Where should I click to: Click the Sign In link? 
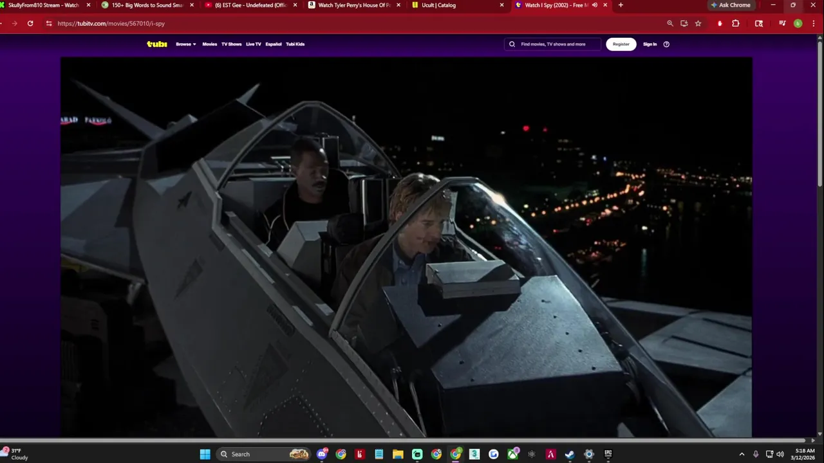[650, 44]
